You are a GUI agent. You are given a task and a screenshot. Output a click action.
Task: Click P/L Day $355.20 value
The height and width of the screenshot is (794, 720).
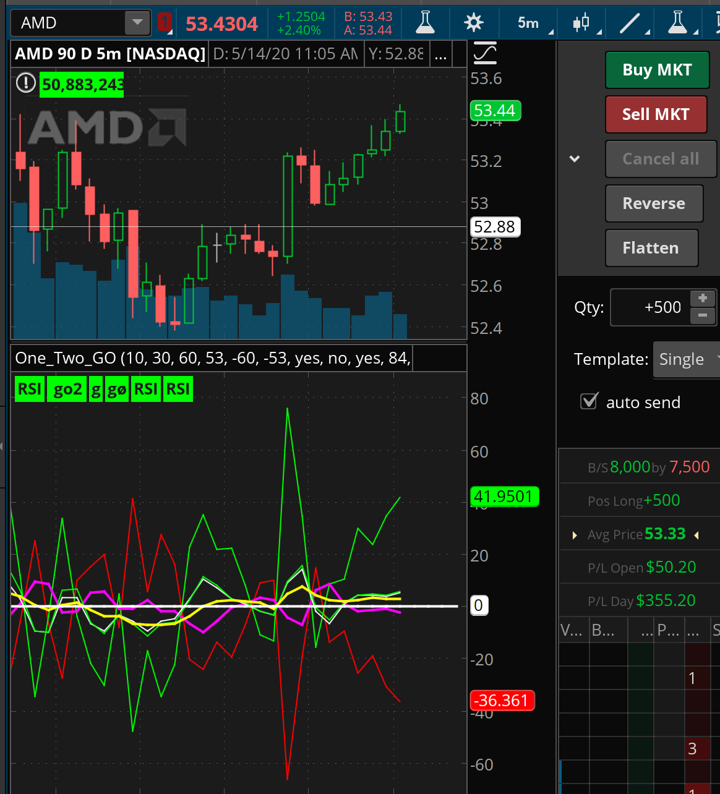[666, 600]
